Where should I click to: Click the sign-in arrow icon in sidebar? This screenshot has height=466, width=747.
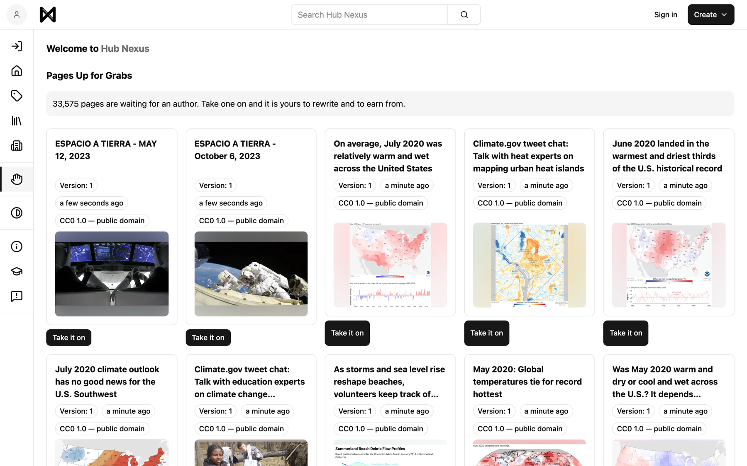point(17,46)
